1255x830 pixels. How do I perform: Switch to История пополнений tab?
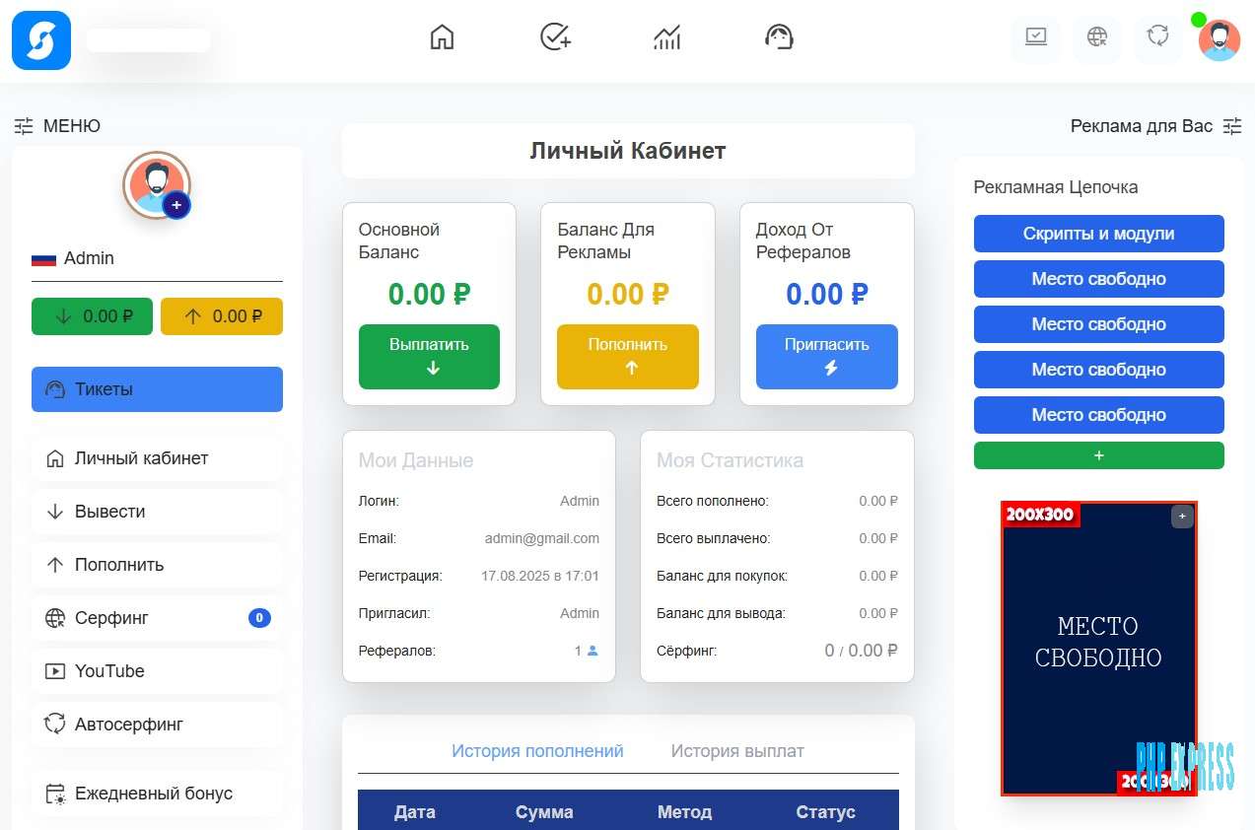point(537,751)
